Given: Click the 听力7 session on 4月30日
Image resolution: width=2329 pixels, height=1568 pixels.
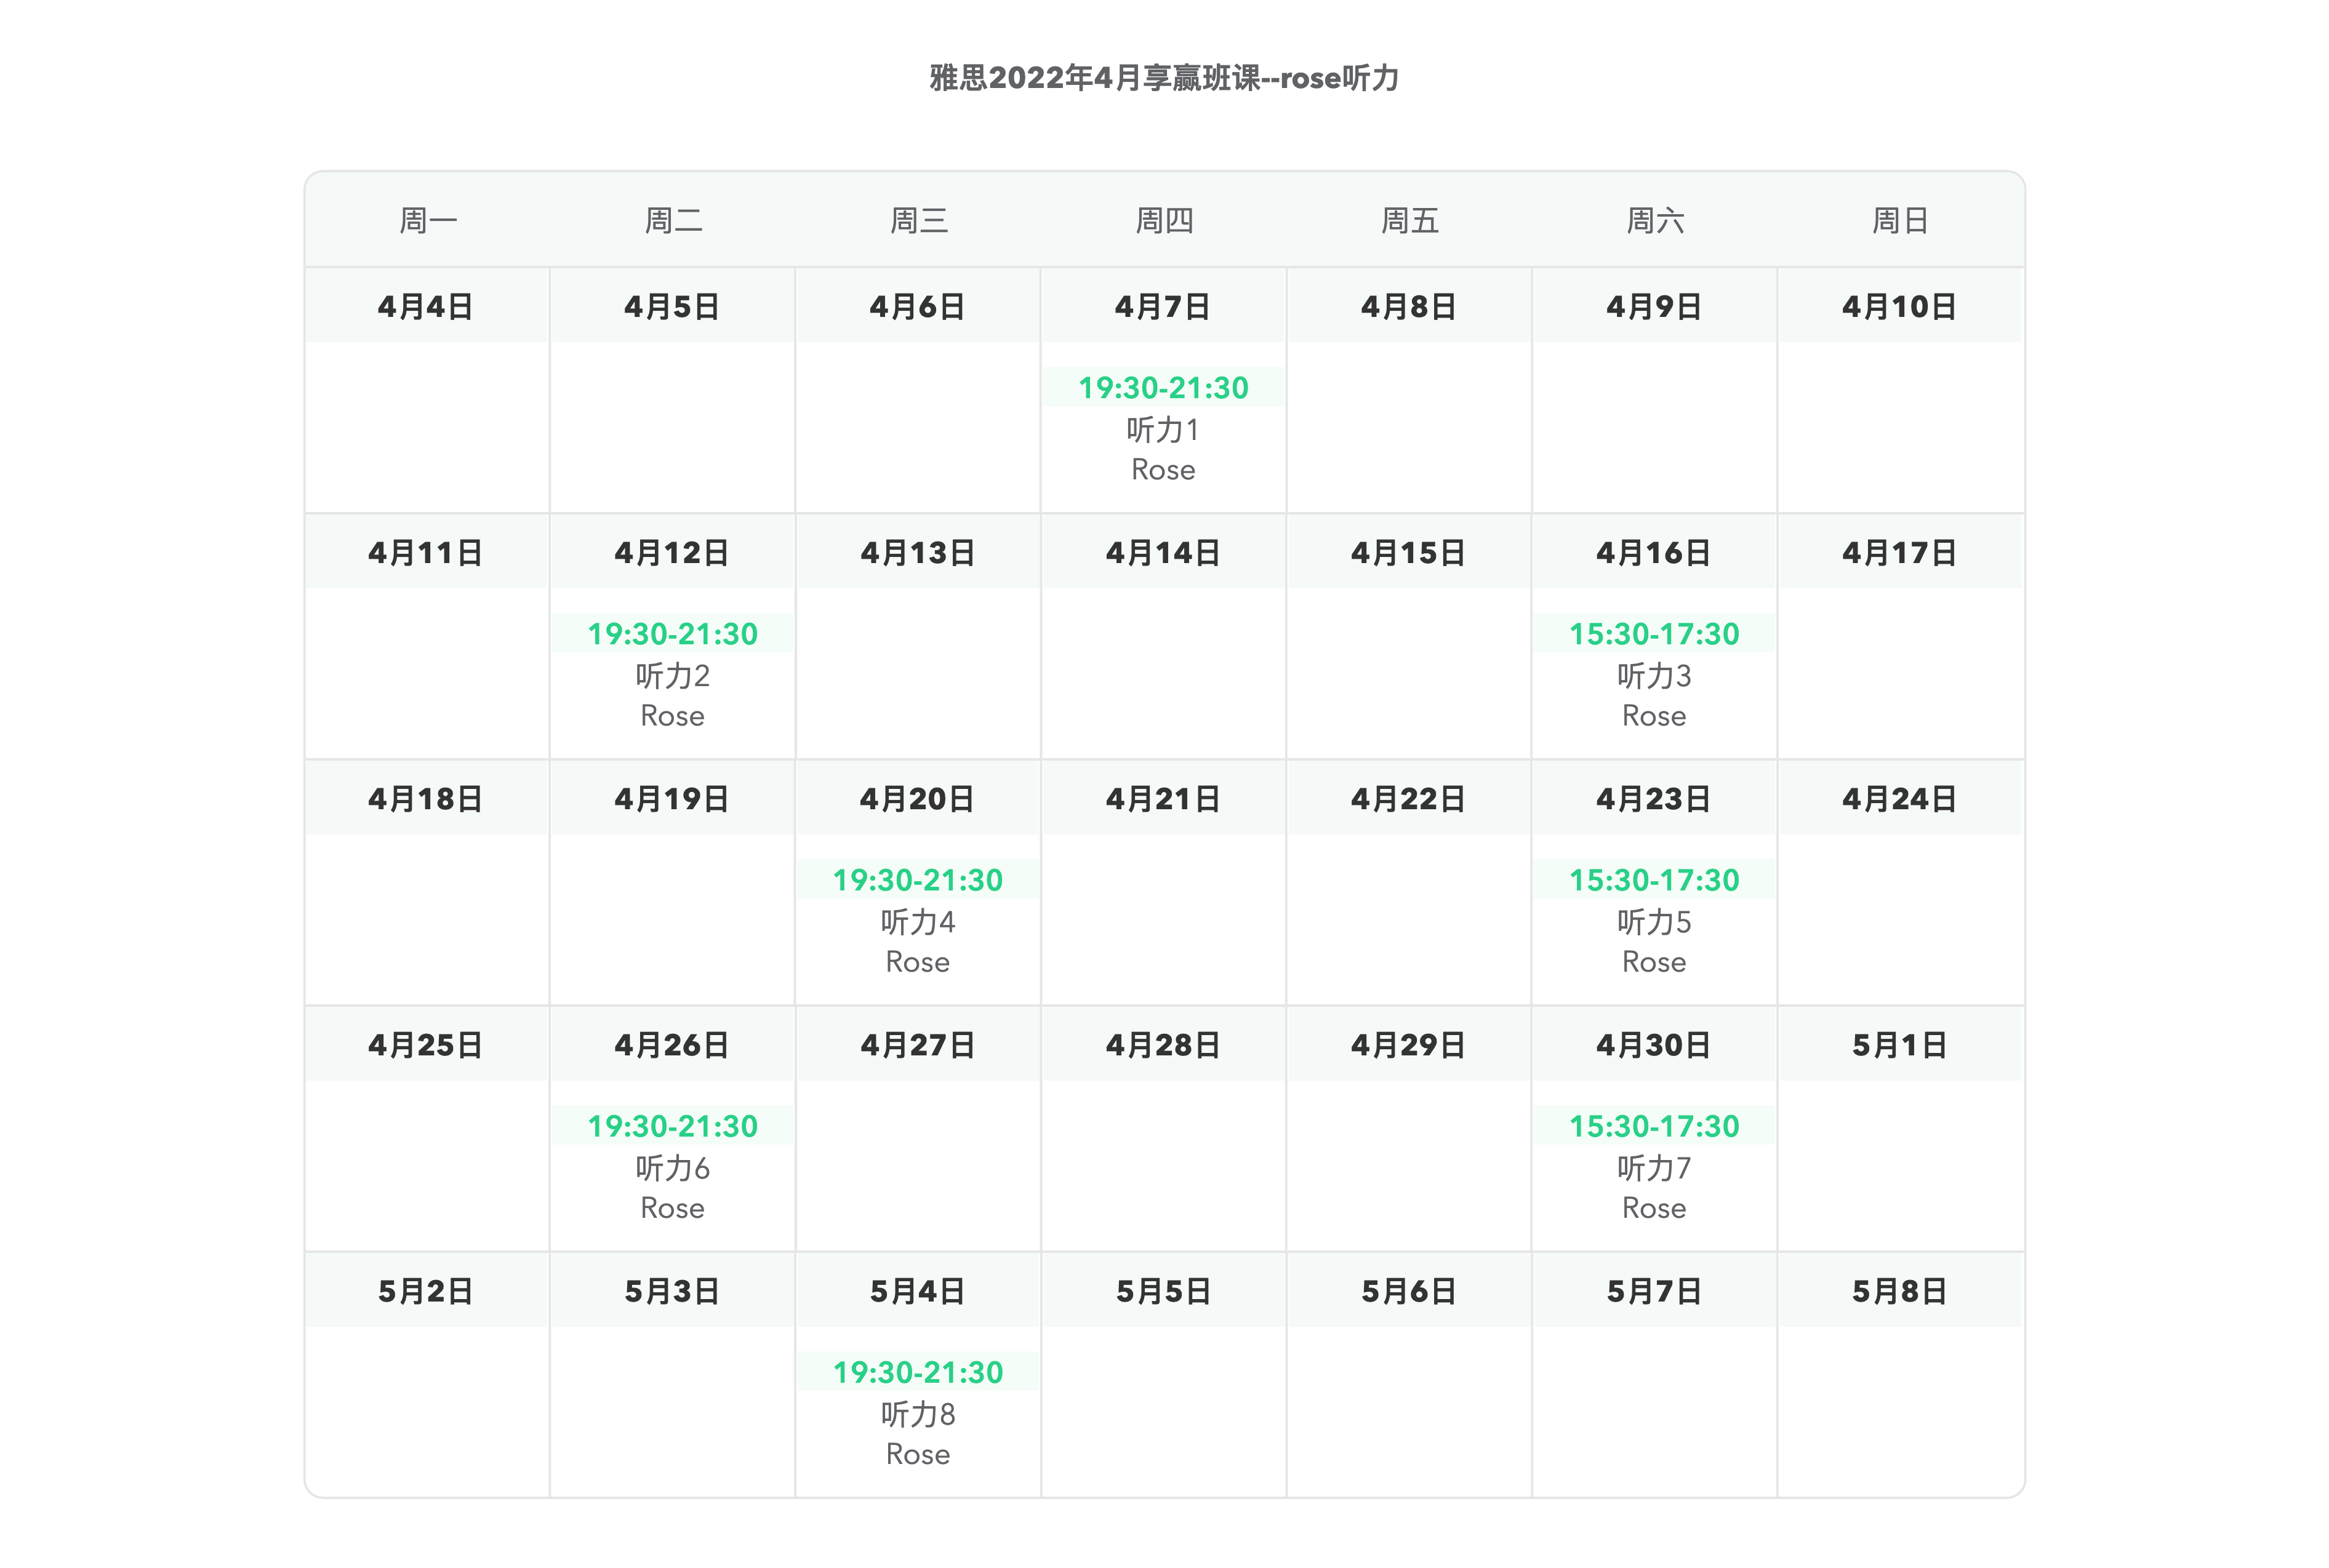Looking at the screenshot, I should tap(1654, 1167).
